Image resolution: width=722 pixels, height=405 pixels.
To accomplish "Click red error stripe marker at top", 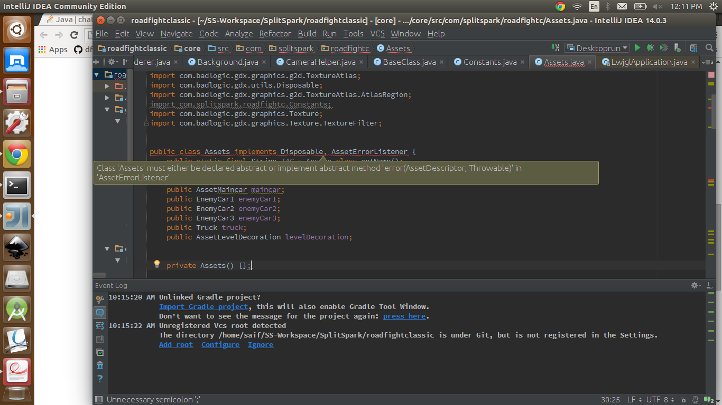I will pyautogui.click(x=711, y=75).
